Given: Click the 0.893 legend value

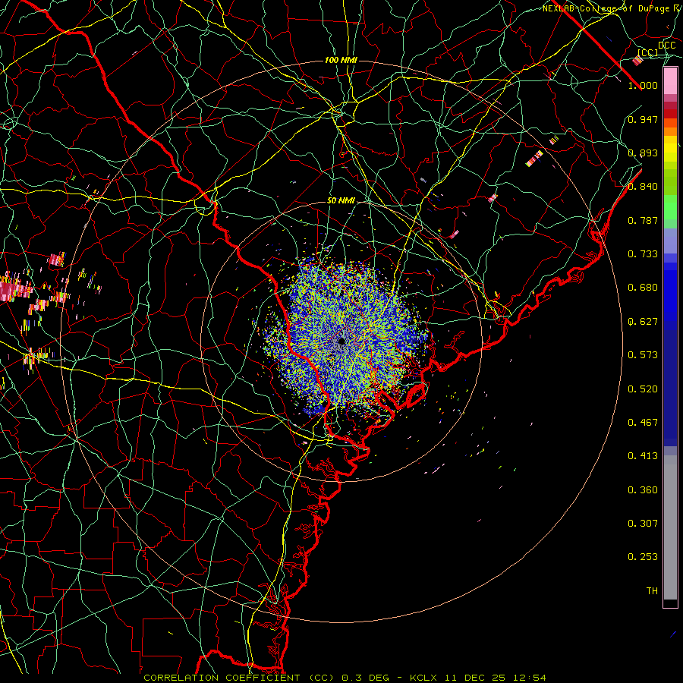Looking at the screenshot, I should (x=643, y=153).
